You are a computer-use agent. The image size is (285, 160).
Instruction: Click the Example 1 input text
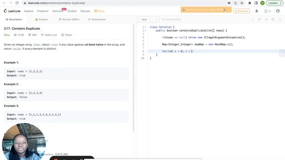[x=24, y=71]
